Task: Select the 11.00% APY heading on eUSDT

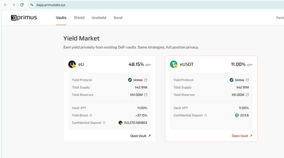Action: pyautogui.click(x=238, y=64)
